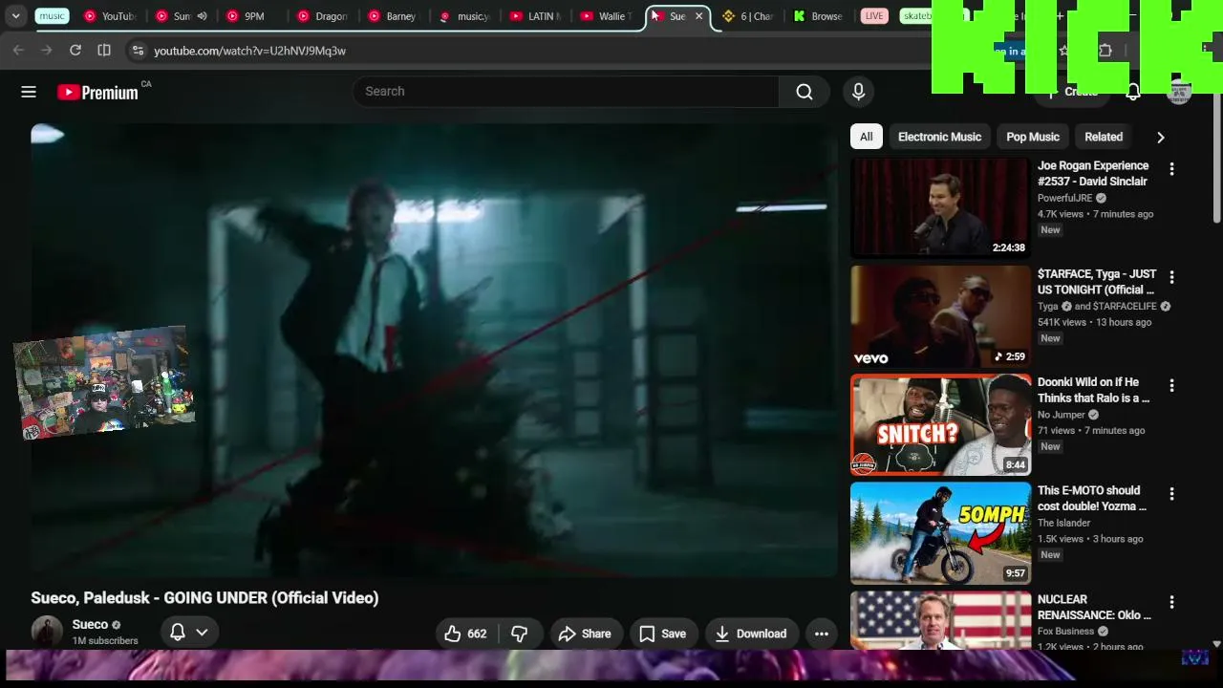Open options for Joe Rogan Experience video

tap(1171, 169)
